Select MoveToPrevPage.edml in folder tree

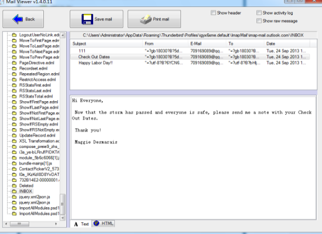[x=39, y=57]
